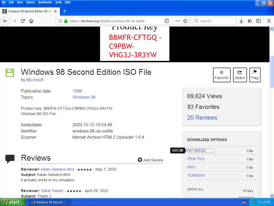Viewport: 274px width, 206px height.
Task: Open the View menu
Action: [20, 2]
